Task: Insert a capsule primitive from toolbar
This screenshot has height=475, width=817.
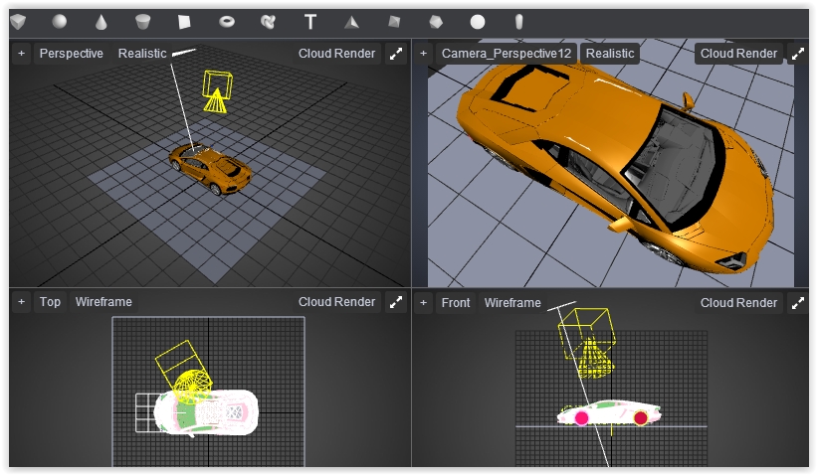Action: (x=518, y=21)
